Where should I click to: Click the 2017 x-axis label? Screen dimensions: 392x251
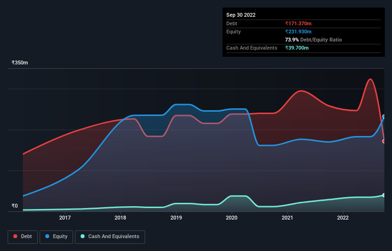point(65,218)
